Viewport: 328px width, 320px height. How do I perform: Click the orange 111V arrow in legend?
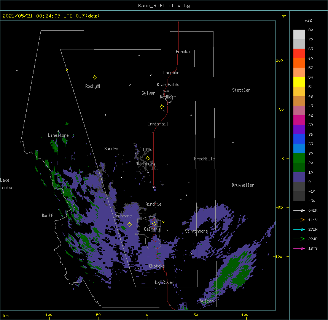pos(299,220)
